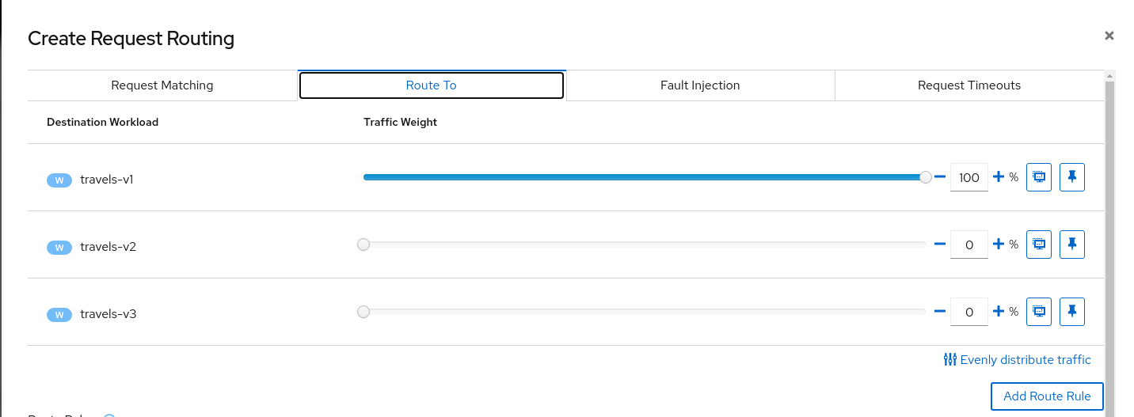Lock travels-v3 weight with pin icon

tap(1072, 312)
